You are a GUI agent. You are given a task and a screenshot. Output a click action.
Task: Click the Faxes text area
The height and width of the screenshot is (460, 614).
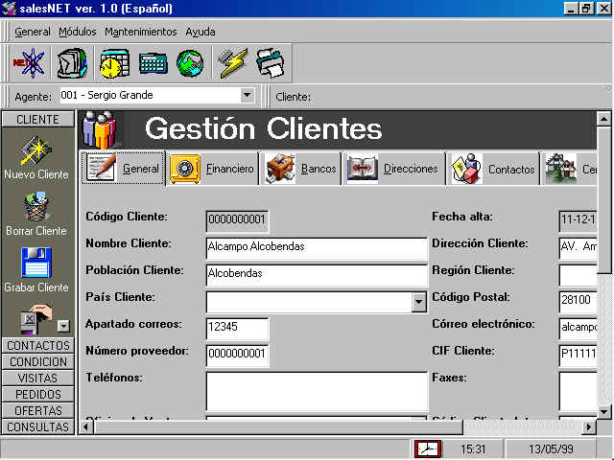[578, 390]
